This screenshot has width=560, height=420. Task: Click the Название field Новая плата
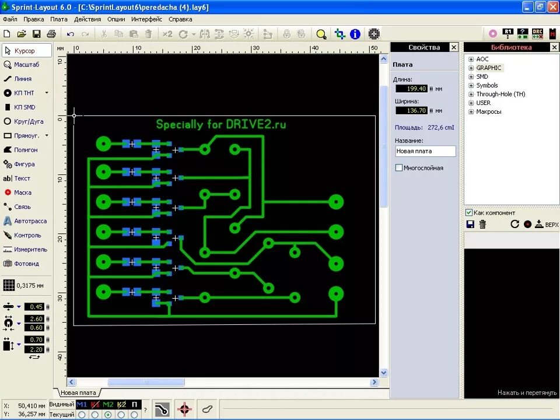click(x=425, y=151)
